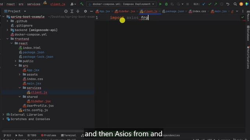The width and height of the screenshot is (250, 140).
Task: Open editor tabs more options menu
Action: pos(243,11)
